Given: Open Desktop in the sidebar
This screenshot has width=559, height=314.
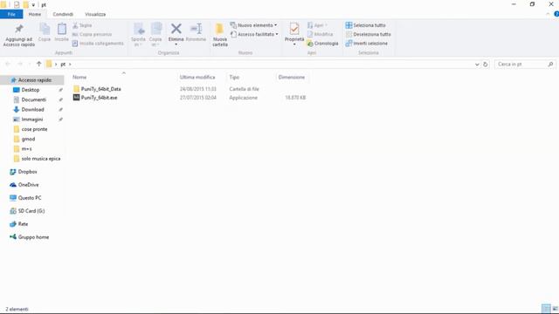Looking at the screenshot, I should 31,90.
